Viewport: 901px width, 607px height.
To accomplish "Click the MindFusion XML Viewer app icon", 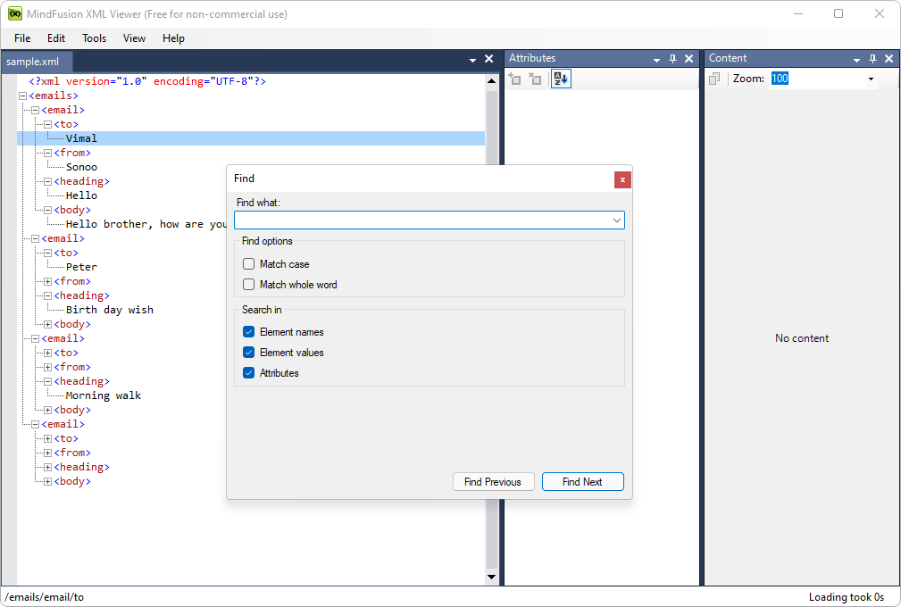I will click(15, 13).
